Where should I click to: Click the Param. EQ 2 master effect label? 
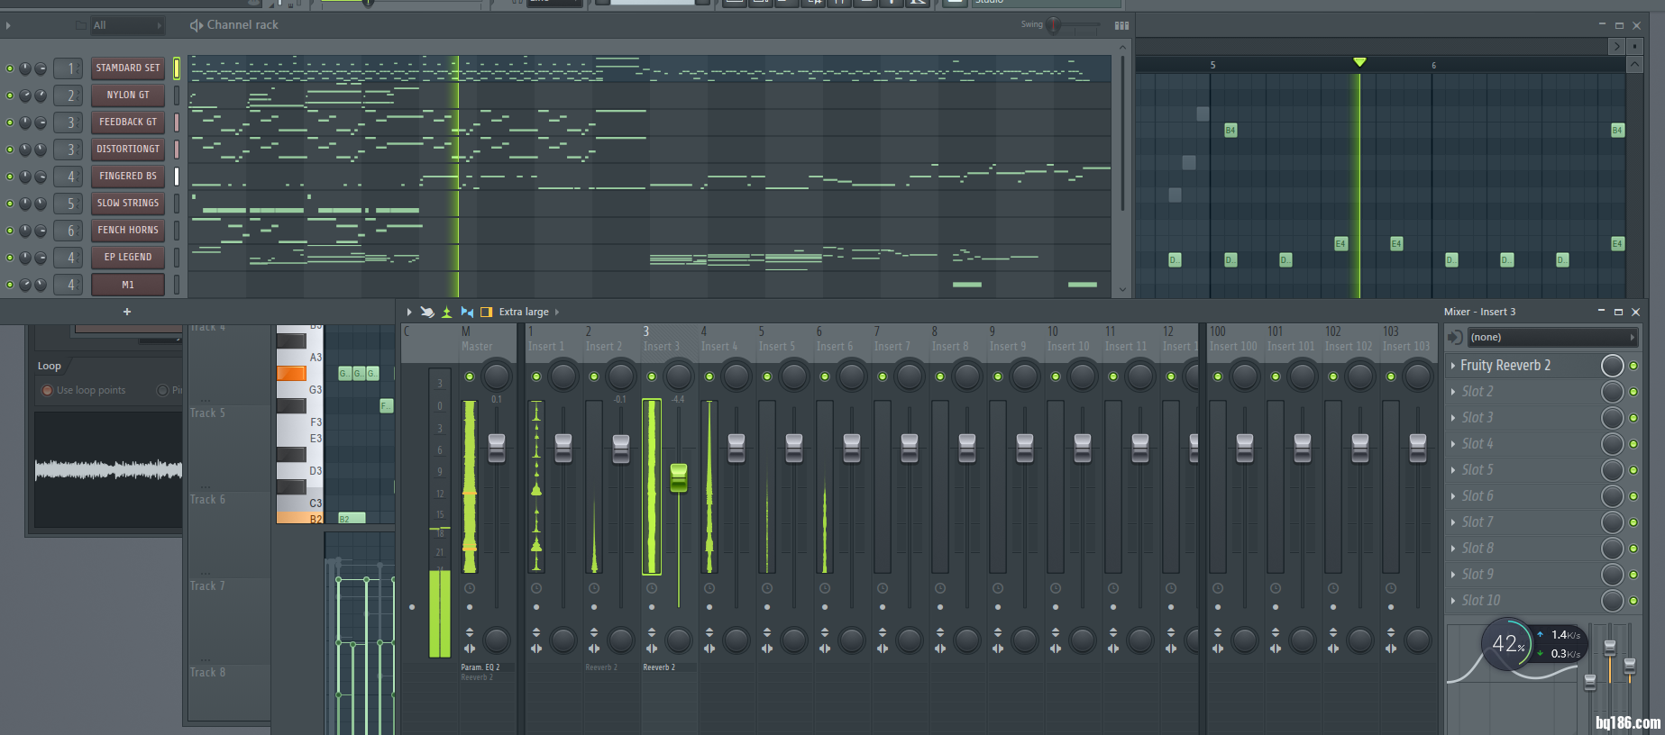point(480,667)
